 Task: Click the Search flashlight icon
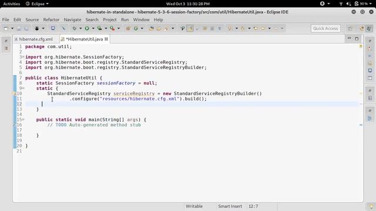166,29
